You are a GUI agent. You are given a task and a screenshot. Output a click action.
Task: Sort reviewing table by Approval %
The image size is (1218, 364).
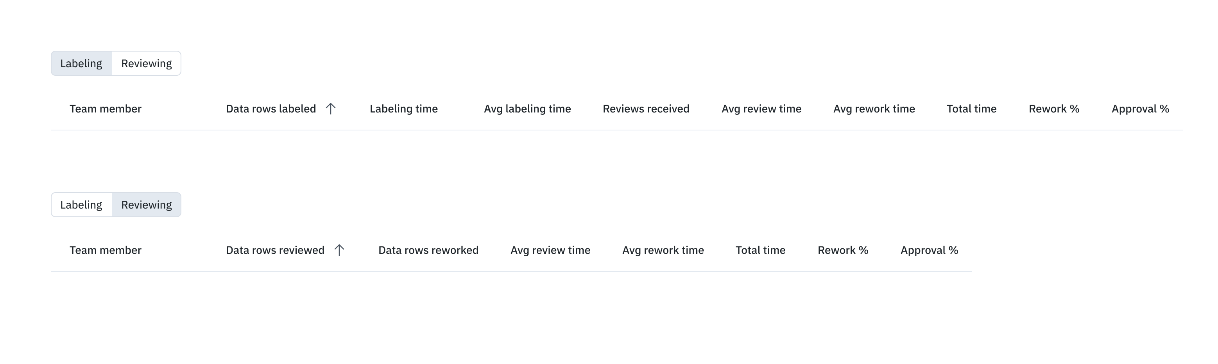pyautogui.click(x=929, y=251)
